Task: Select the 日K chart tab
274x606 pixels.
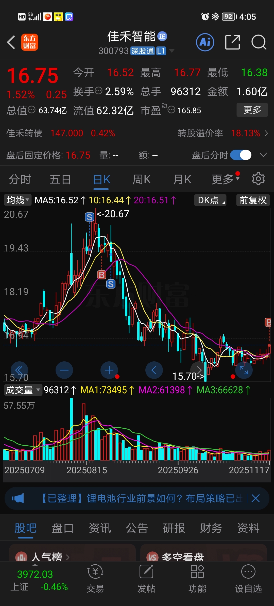Action: (x=101, y=179)
